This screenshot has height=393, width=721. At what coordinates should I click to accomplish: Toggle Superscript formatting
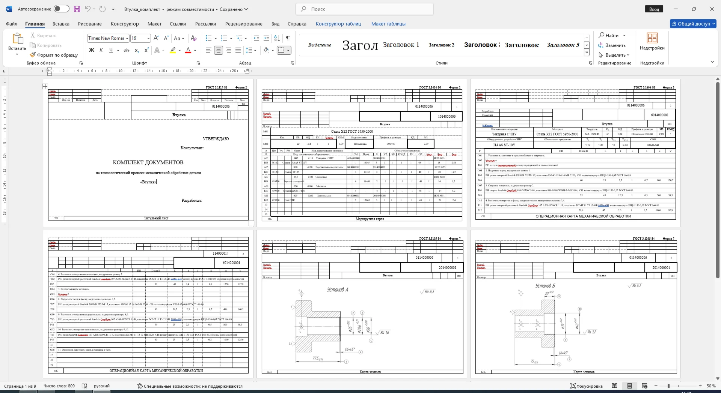(x=146, y=50)
